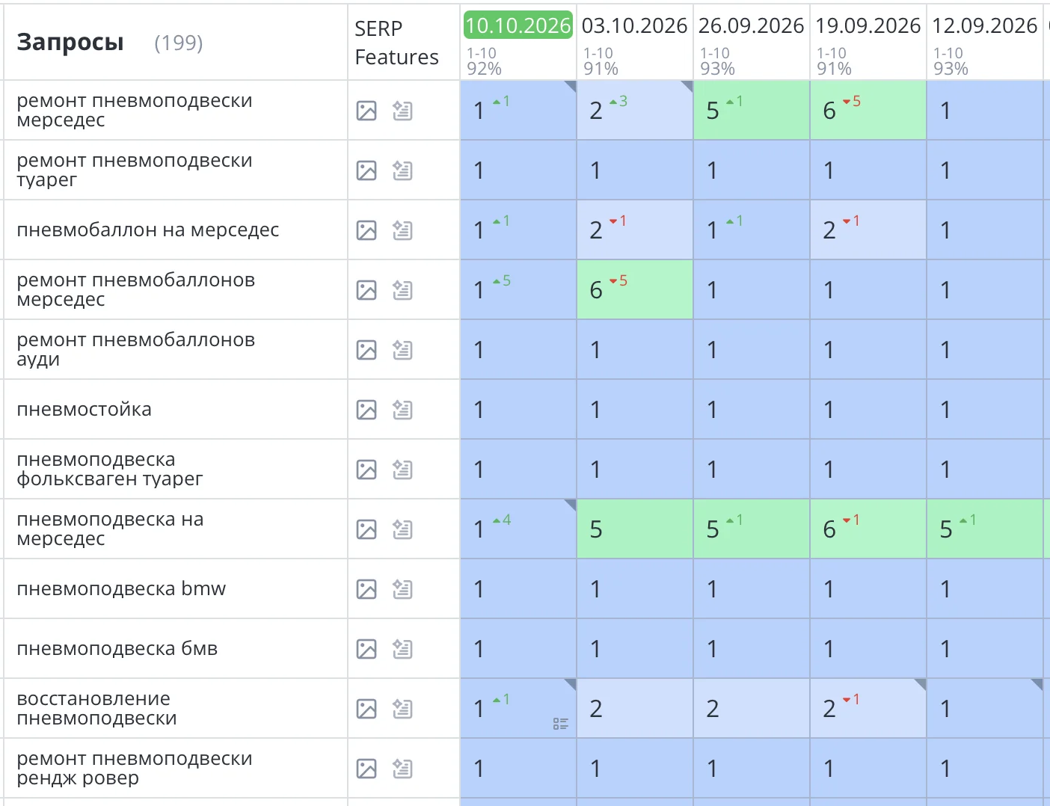Click position 1 cell for пневмоподвеска bmw on 10.10.2026
The image size is (1050, 806).
coord(518,588)
